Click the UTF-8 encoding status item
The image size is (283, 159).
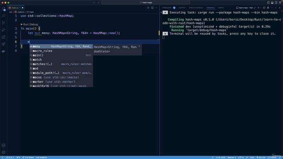241,157
